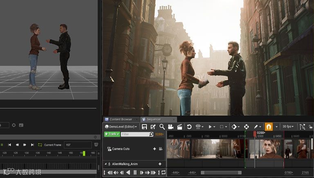This screenshot has width=314, height=178.
Task: Click the green frame marker on left timeline
Action: [84, 154]
